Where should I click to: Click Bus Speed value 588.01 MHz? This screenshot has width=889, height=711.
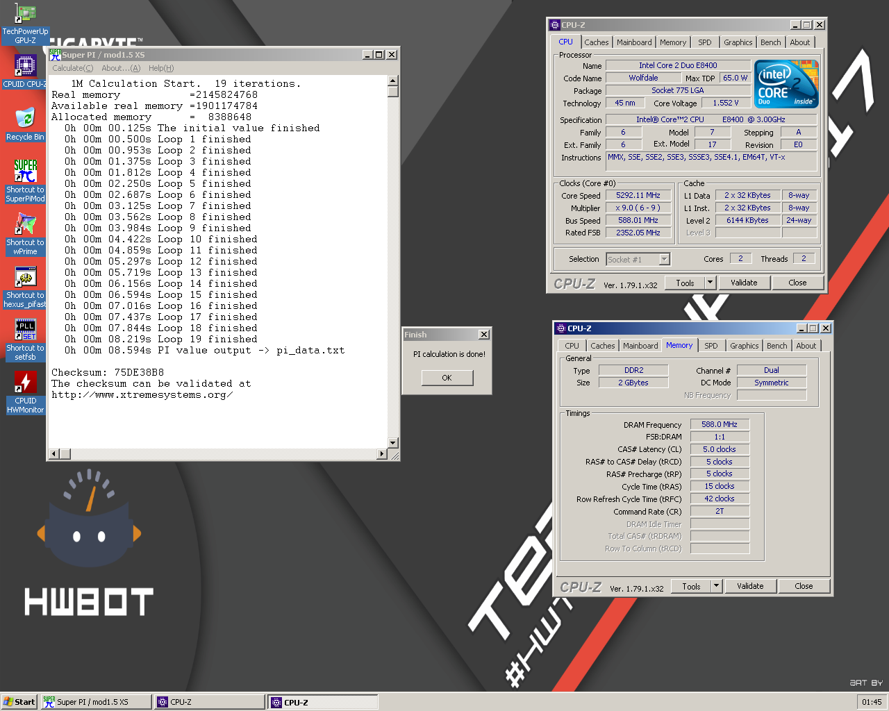pos(638,220)
